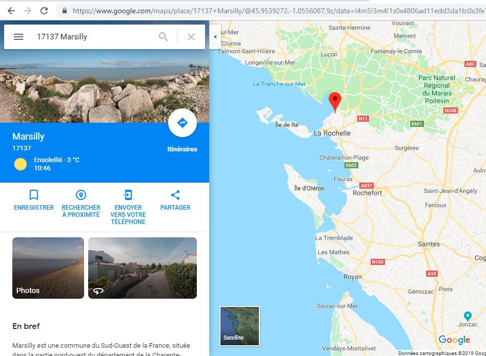Click the search field containing 17137 Marsilly
The image size is (486, 356).
(92, 37)
